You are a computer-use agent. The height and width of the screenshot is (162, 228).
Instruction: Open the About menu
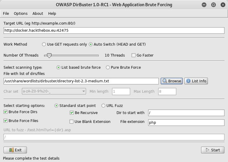(x=38, y=14)
